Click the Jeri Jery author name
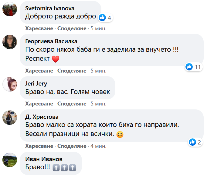The height and width of the screenshot is (175, 207). coord(36,84)
